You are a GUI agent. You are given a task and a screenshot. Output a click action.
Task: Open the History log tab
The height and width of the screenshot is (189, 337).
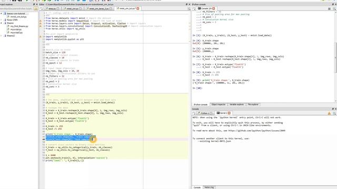pos(209,187)
